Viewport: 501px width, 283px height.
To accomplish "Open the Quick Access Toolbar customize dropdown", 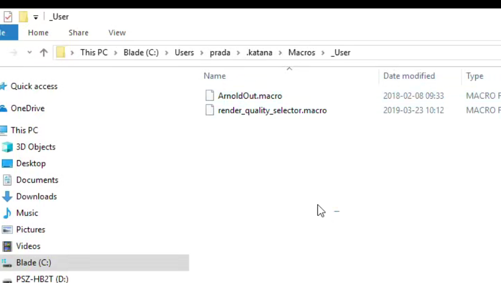I will pos(36,17).
